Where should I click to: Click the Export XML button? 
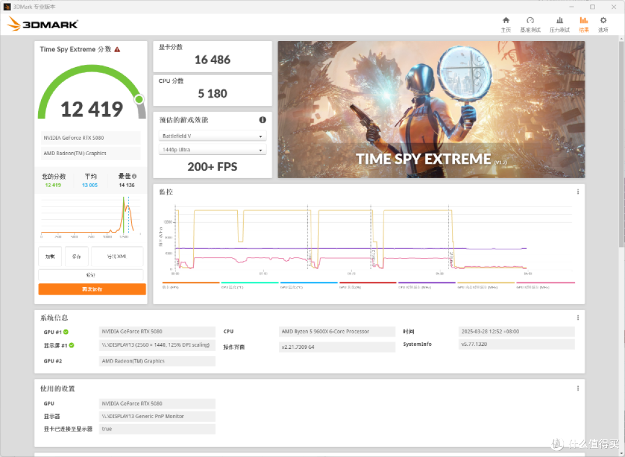coord(117,257)
